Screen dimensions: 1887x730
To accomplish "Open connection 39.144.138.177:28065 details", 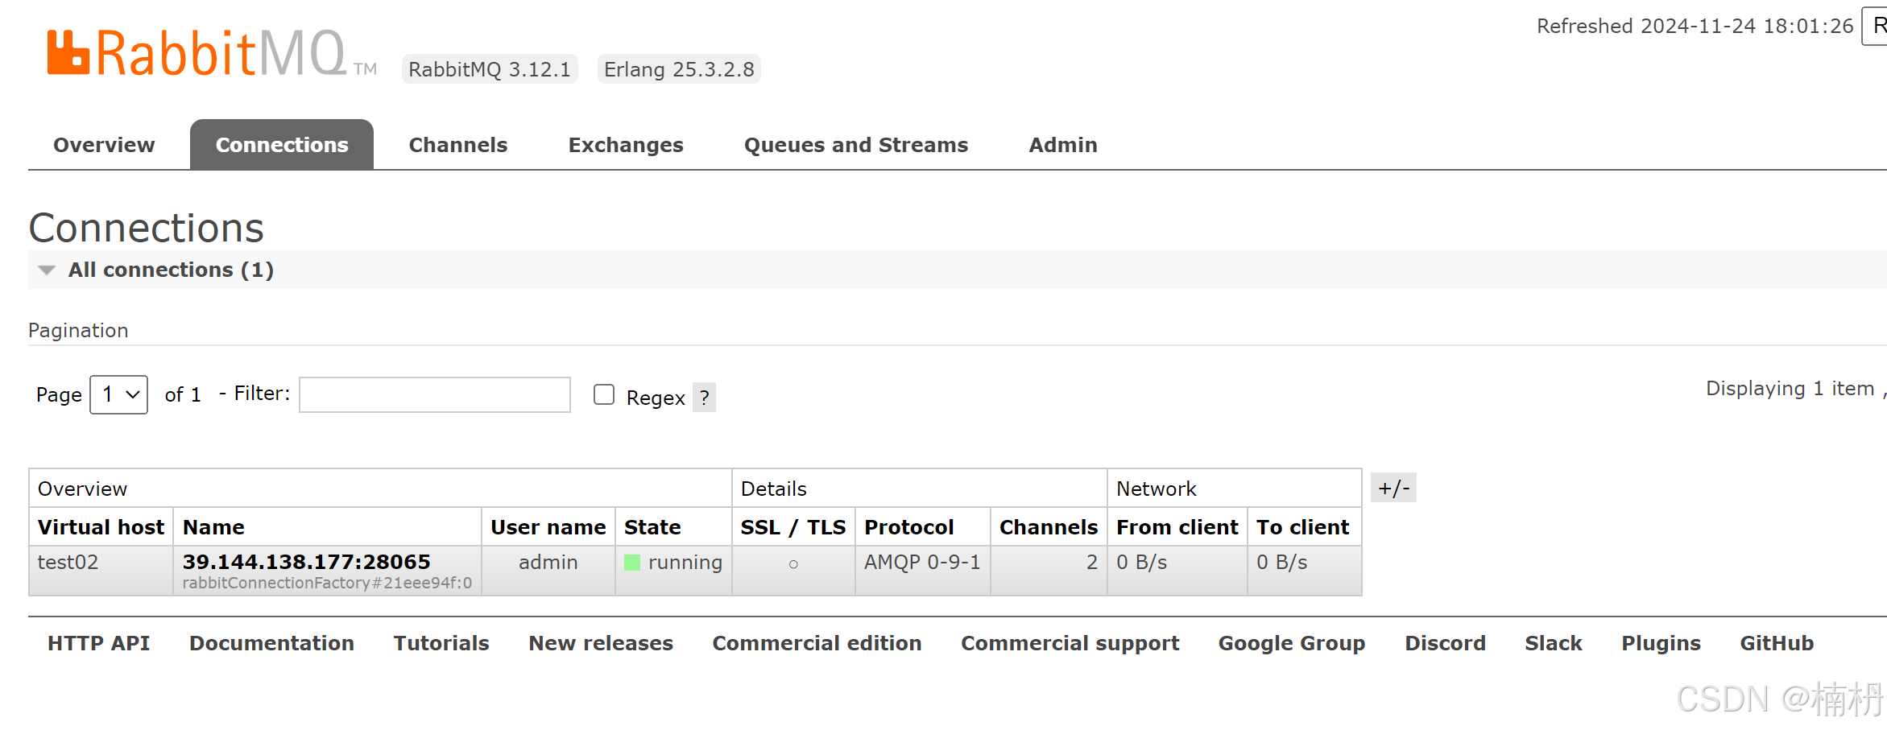I will pos(306,562).
